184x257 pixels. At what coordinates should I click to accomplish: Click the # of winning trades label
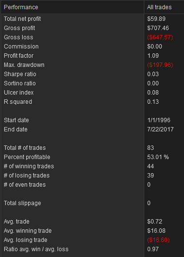(x=29, y=166)
